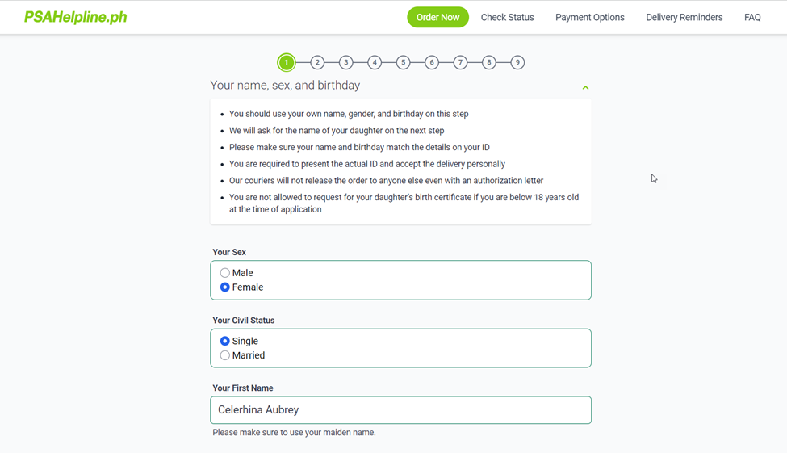This screenshot has height=453, width=787.
Task: Collapse the name, sex, birthday instructions
Action: (x=585, y=87)
